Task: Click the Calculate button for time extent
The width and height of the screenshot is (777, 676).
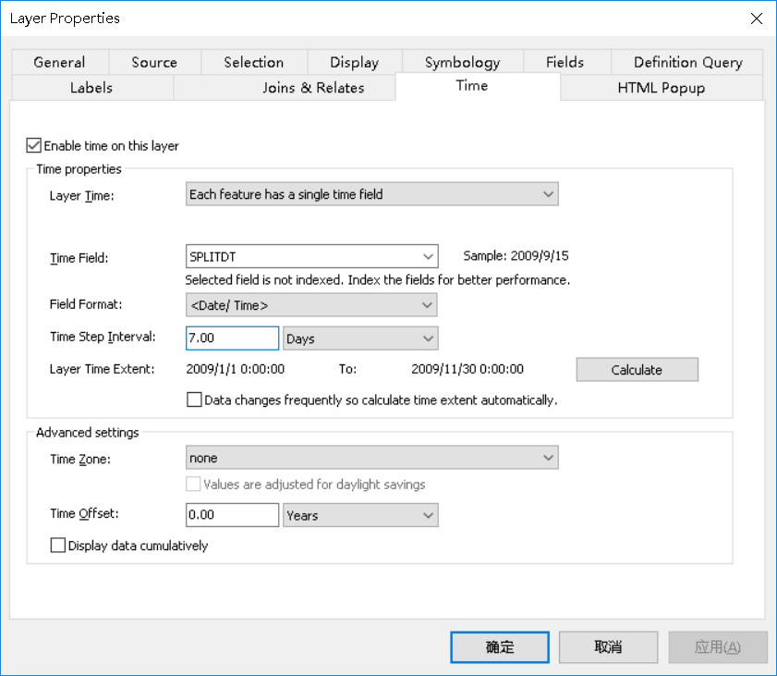Action: coord(637,369)
